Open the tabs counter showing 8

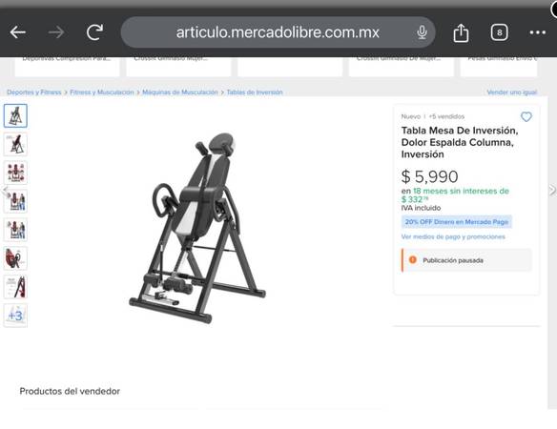(x=499, y=32)
